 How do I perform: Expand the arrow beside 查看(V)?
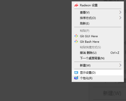point(120,12)
